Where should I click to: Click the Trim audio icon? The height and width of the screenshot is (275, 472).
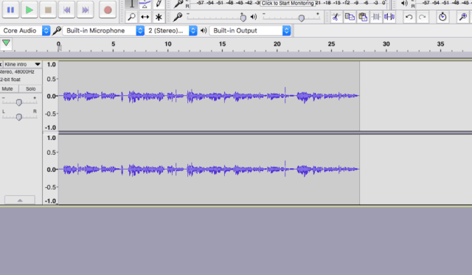376,17
